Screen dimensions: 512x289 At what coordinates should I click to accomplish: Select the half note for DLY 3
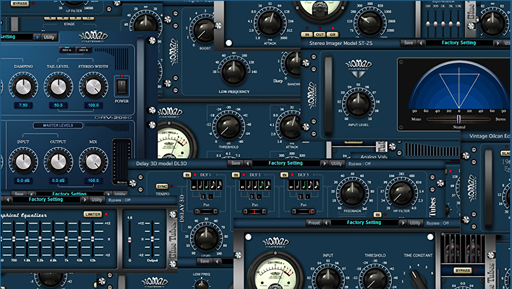(297, 185)
